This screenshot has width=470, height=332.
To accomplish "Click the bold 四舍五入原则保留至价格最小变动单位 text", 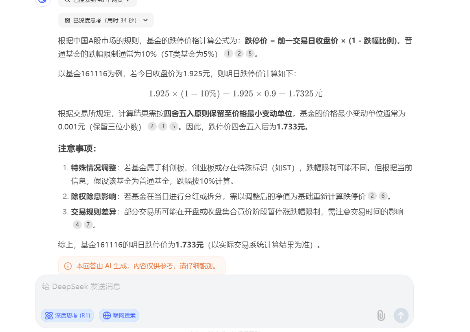I will (x=228, y=114).
